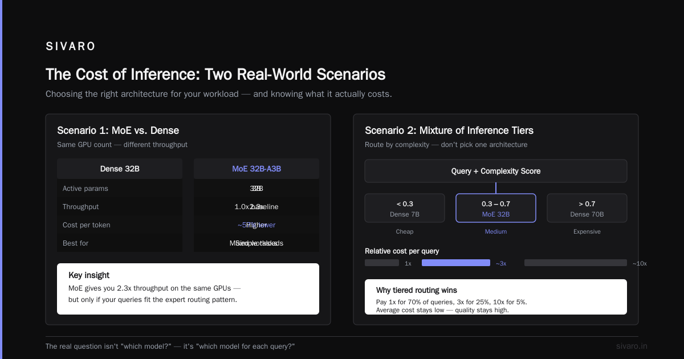The image size is (684, 359).
Task: Select the main headline about inference cost
Action: coord(215,75)
